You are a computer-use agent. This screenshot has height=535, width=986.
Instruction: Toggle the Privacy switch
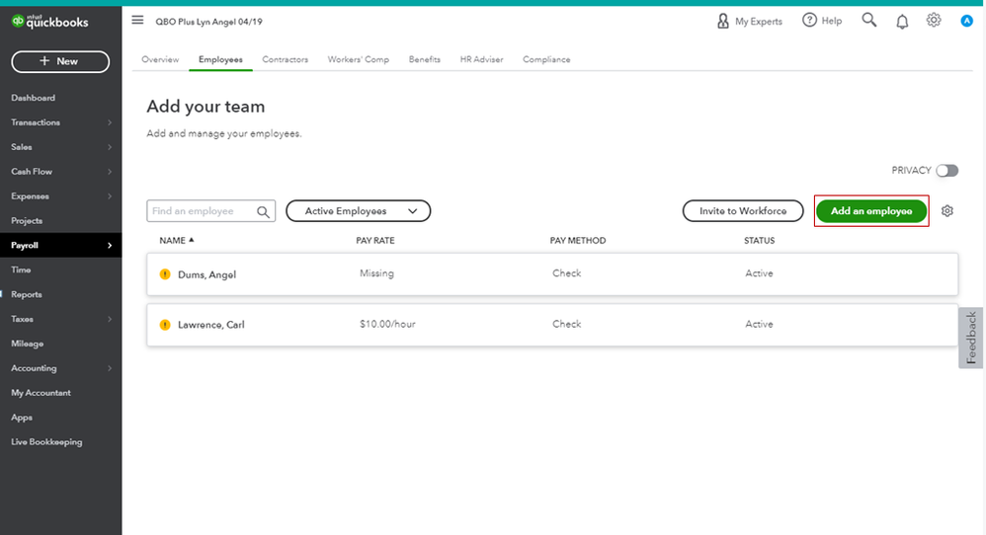pyautogui.click(x=947, y=171)
